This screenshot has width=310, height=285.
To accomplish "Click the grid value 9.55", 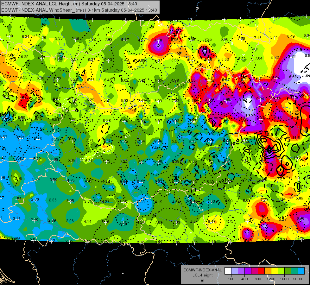I will [24, 77].
